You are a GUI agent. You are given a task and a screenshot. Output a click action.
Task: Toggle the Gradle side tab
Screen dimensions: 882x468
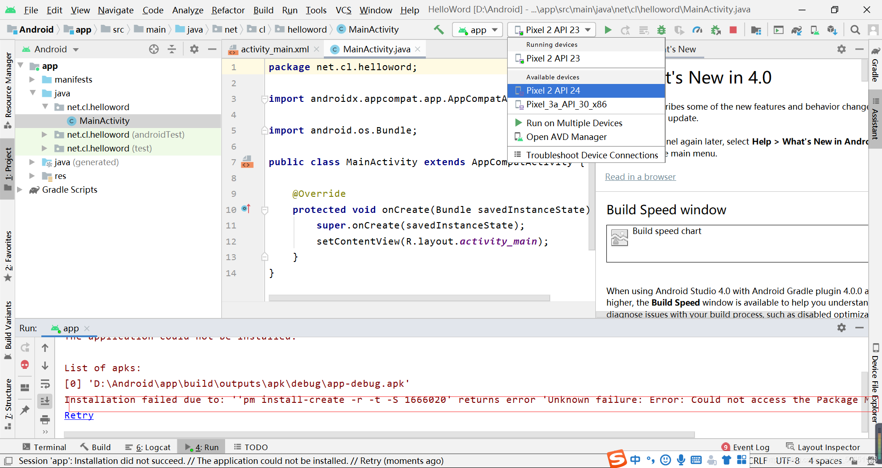pos(876,64)
